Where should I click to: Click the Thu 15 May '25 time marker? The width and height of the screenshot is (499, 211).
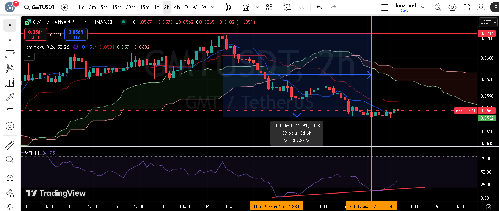[276, 206]
